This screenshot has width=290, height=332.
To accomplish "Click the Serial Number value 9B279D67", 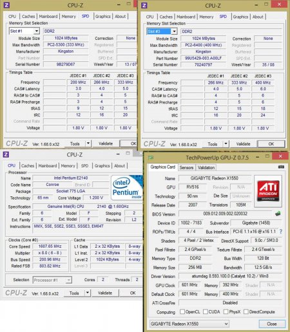I will pos(66,64).
